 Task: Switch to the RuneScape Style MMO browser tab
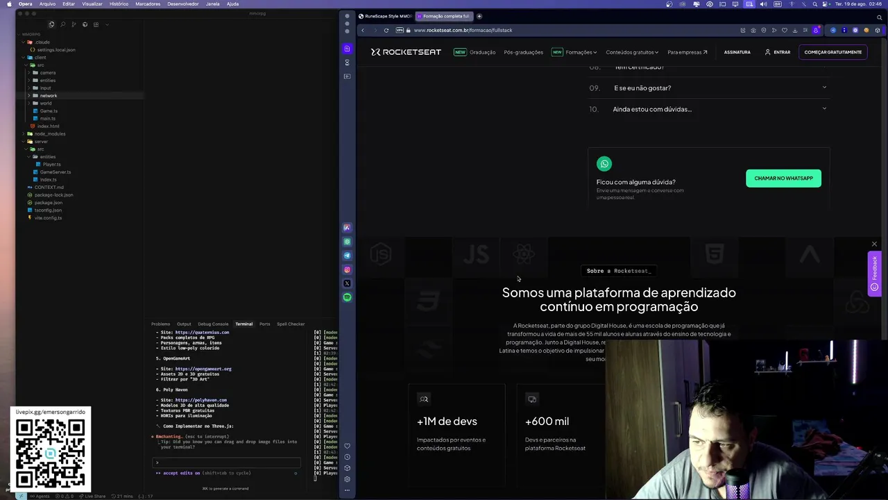385,16
